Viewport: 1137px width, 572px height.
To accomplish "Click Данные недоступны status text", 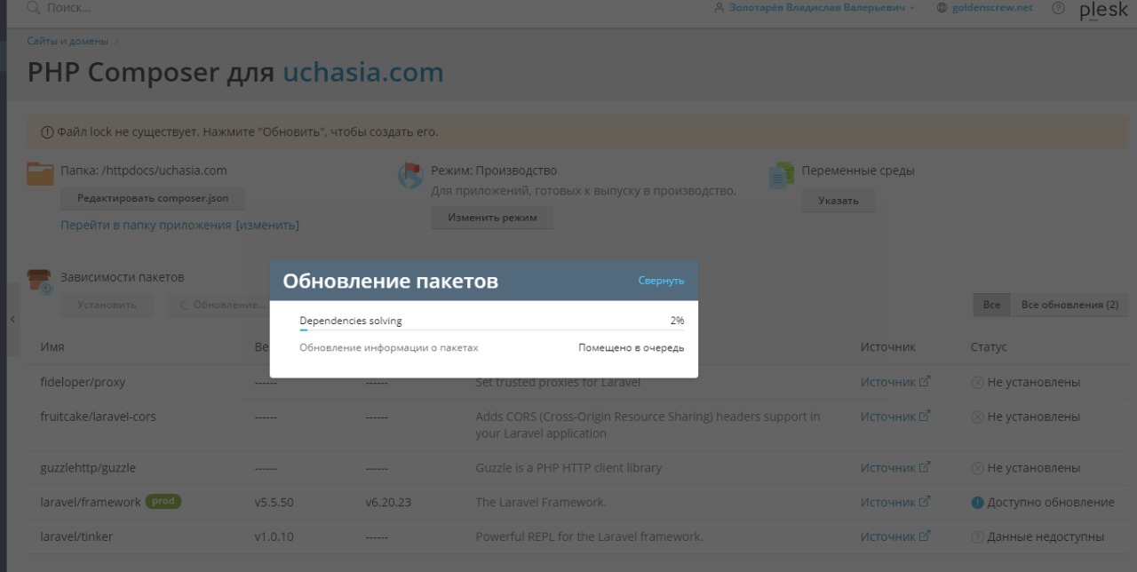I will pyautogui.click(x=1046, y=537).
